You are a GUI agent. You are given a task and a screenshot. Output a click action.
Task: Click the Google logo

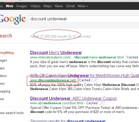pyautogui.click(x=13, y=19)
